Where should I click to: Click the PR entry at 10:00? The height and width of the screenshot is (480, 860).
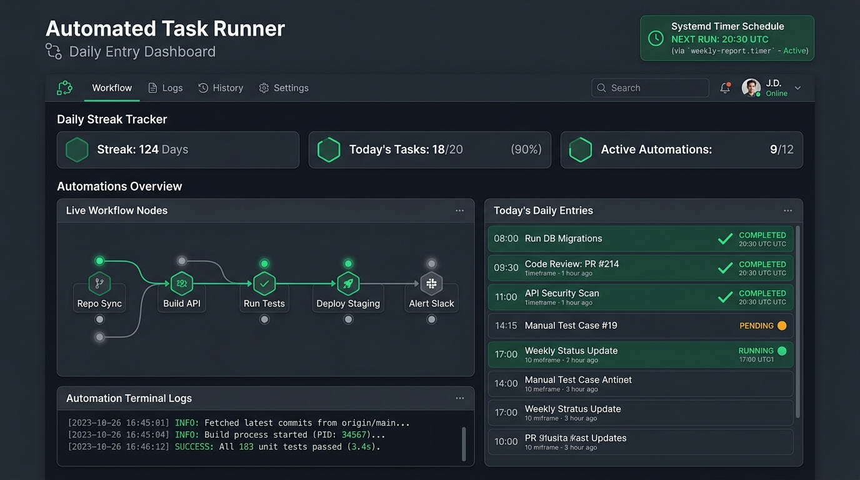pos(641,442)
